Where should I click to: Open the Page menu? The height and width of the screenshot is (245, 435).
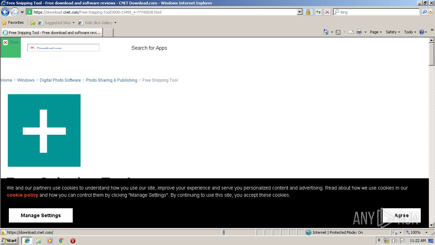(x=376, y=32)
